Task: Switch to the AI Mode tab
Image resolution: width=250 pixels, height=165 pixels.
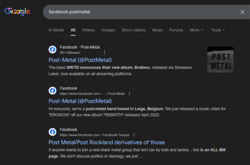Action: [56, 30]
